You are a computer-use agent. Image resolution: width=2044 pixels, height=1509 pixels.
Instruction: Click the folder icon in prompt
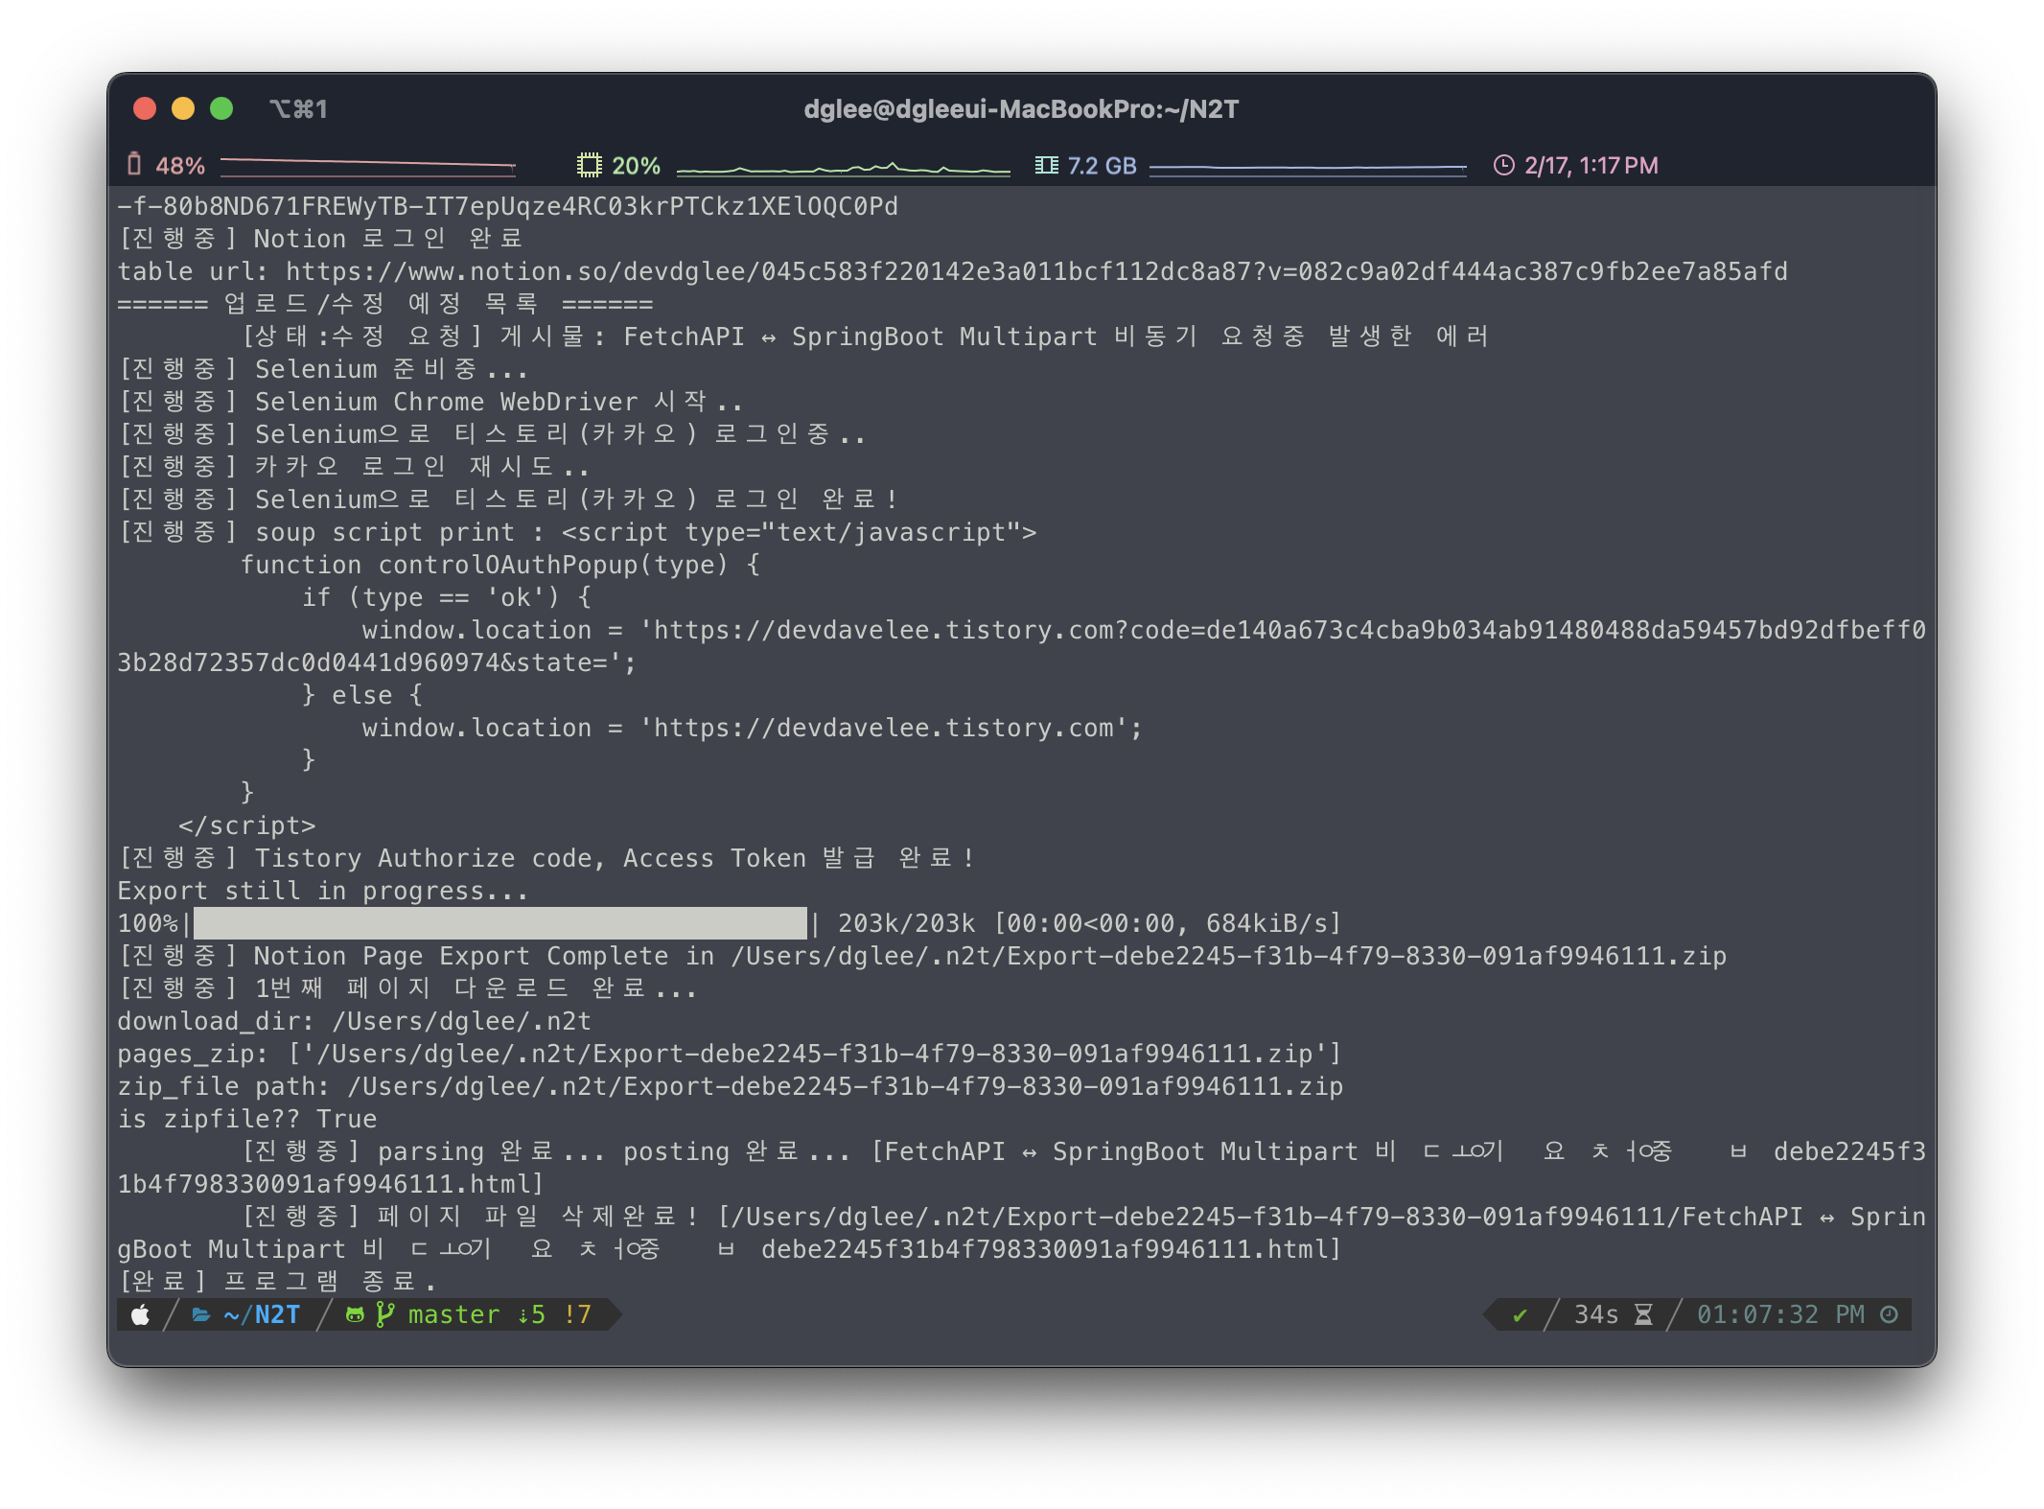tap(201, 1314)
